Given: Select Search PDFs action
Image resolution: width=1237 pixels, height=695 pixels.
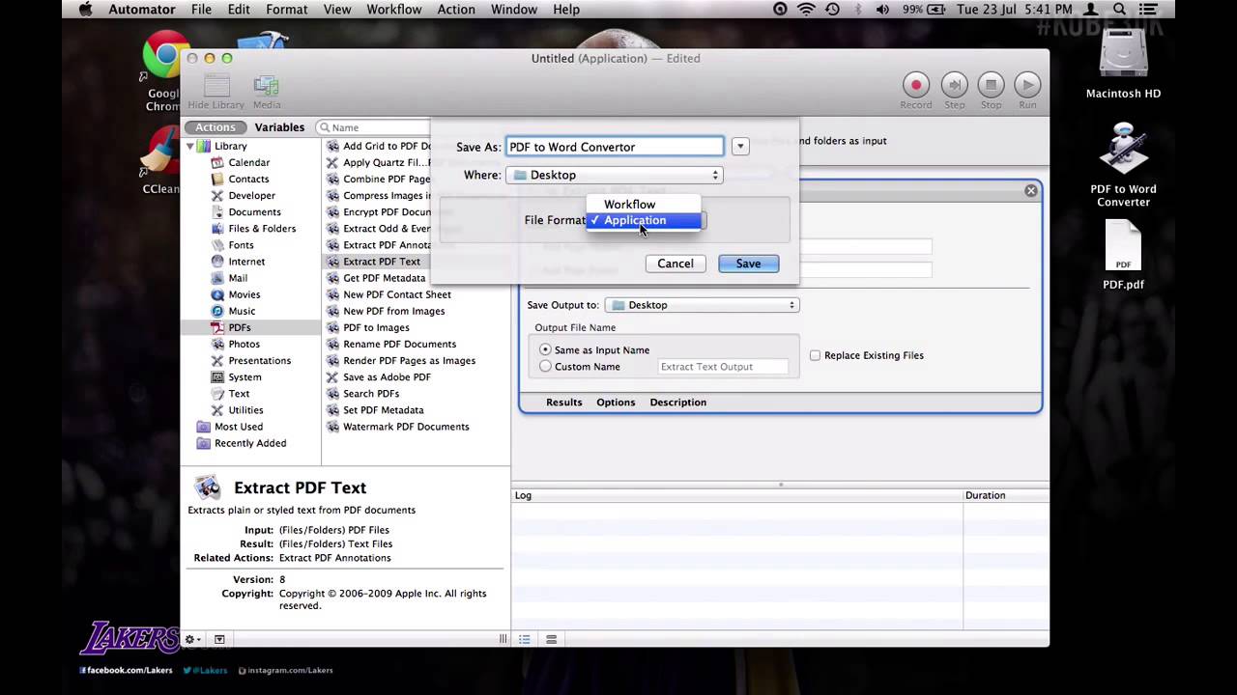Looking at the screenshot, I should point(371,393).
